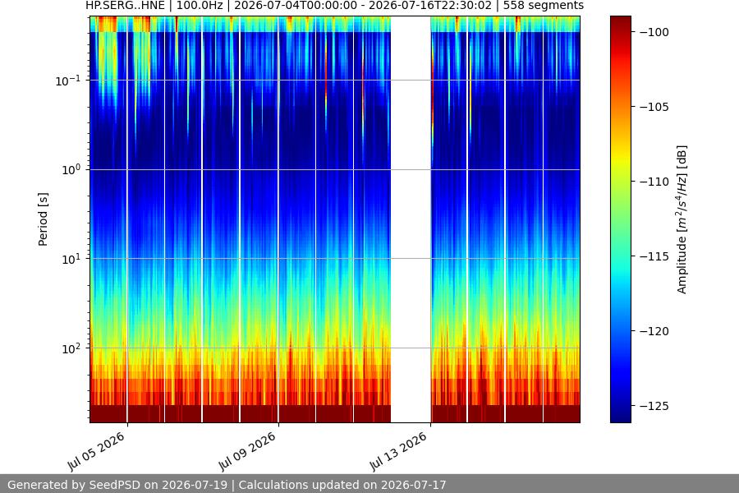739x493 pixels.
Task: Click the colorbar '−105' tick label
Action: pyautogui.click(x=654, y=107)
